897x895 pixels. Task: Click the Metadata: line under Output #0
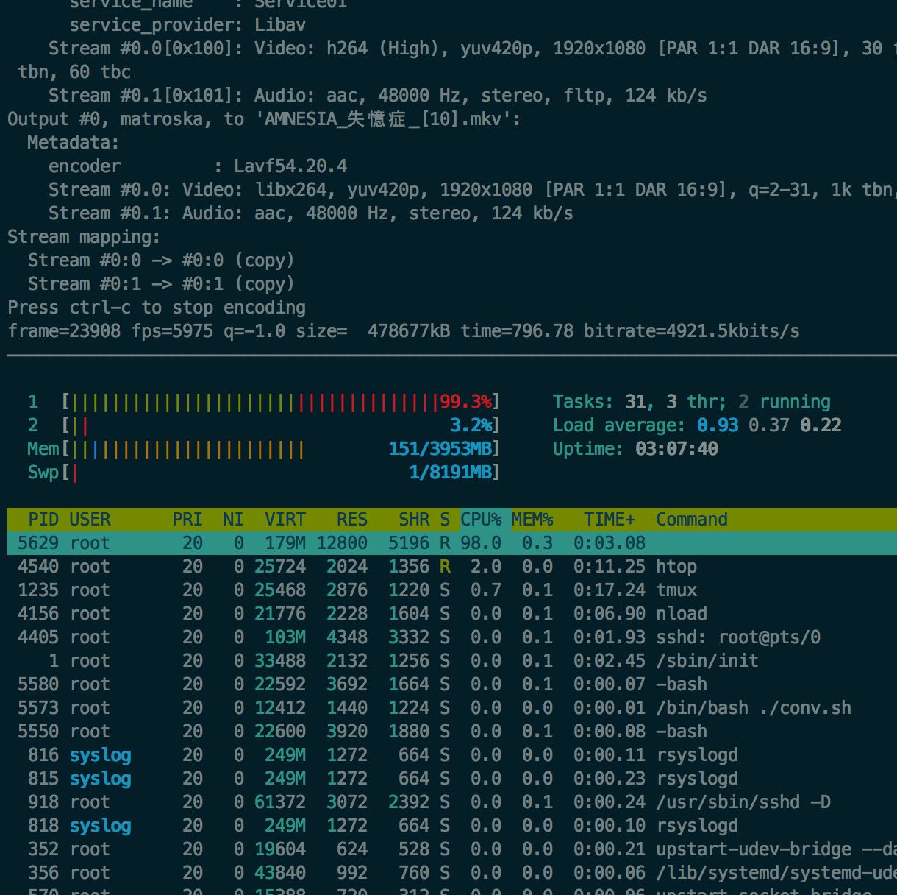click(x=74, y=143)
